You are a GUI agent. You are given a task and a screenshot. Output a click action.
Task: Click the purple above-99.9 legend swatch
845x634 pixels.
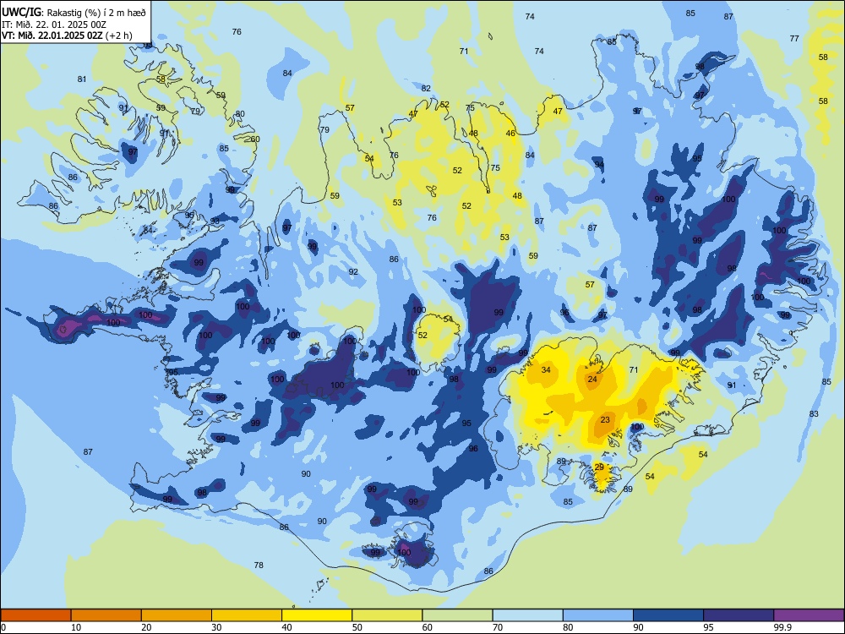tap(809, 615)
